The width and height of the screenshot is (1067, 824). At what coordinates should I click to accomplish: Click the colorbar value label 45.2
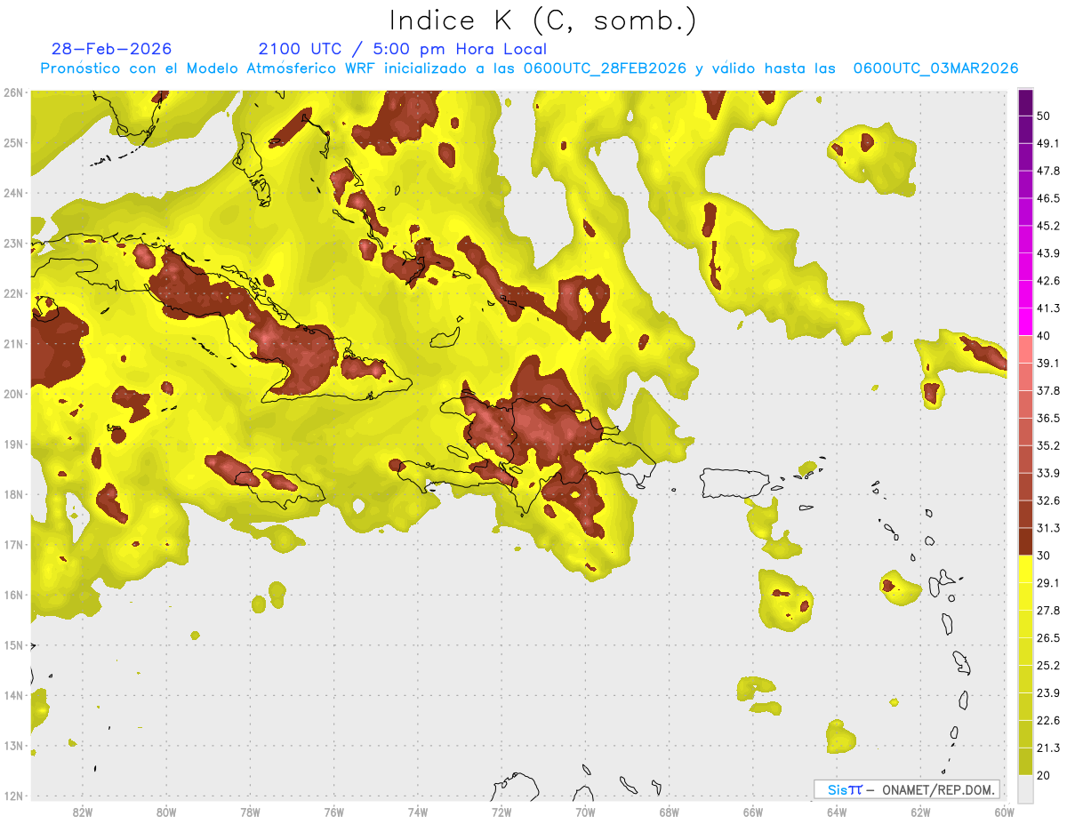1047,226
